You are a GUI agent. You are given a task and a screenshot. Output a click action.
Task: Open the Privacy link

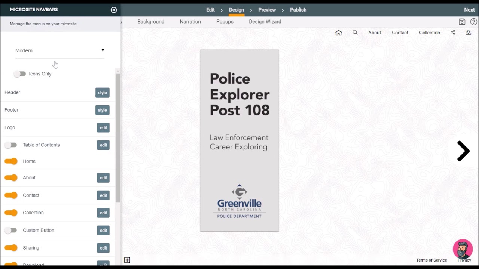[x=464, y=260]
